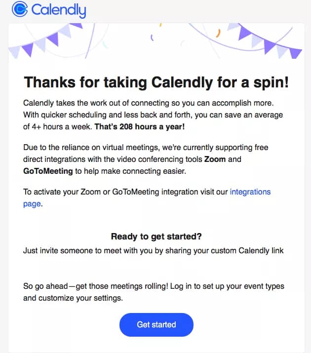
Task: Click the bold word Zoom
Action: click(x=215, y=159)
